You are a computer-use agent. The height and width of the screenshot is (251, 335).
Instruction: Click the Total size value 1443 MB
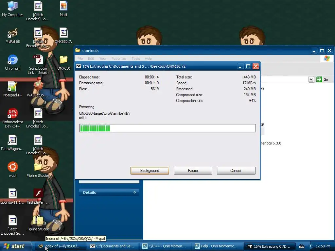click(x=249, y=77)
